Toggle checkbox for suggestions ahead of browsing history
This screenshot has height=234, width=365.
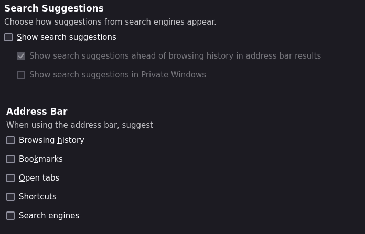21,56
